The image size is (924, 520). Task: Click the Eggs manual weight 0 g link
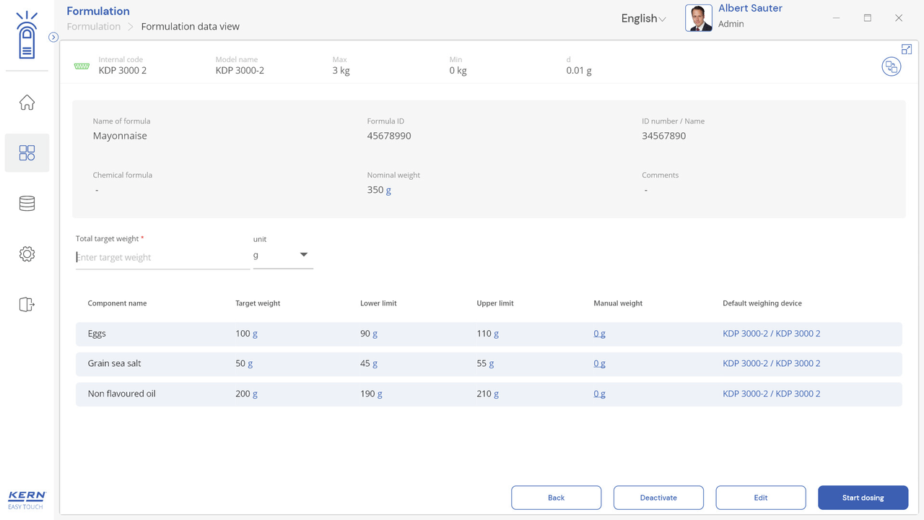[599, 334]
